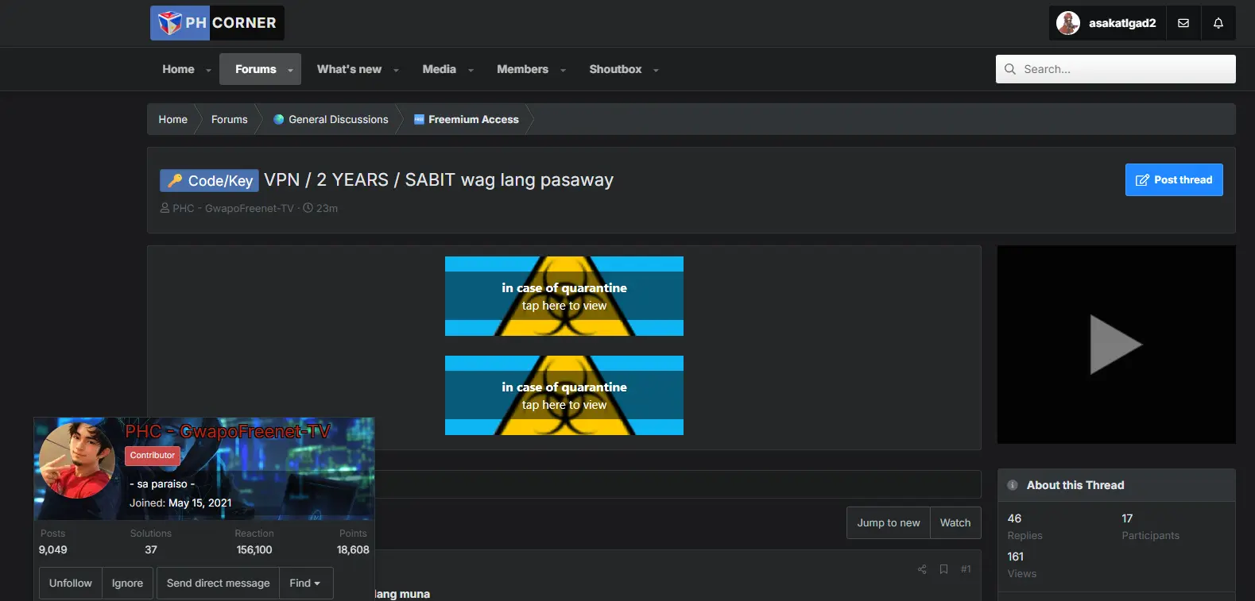This screenshot has height=601, width=1255.
Task: Click Send direct message button
Action: (x=218, y=584)
